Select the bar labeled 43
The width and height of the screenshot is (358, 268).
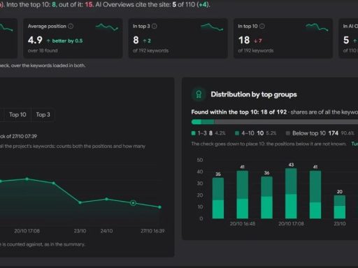click(291, 193)
